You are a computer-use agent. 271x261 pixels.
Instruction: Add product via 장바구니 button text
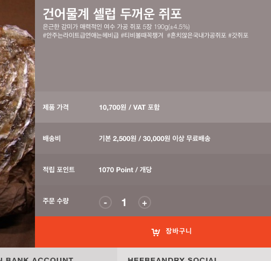[179, 231]
